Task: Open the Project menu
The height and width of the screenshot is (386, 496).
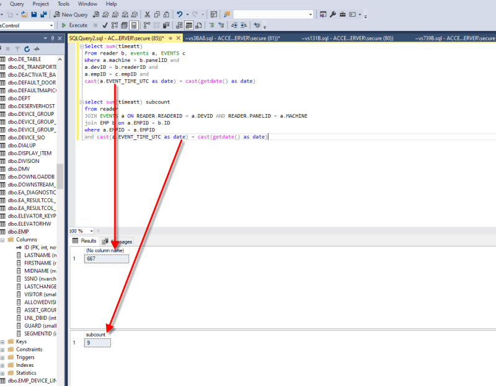Action: point(40,4)
